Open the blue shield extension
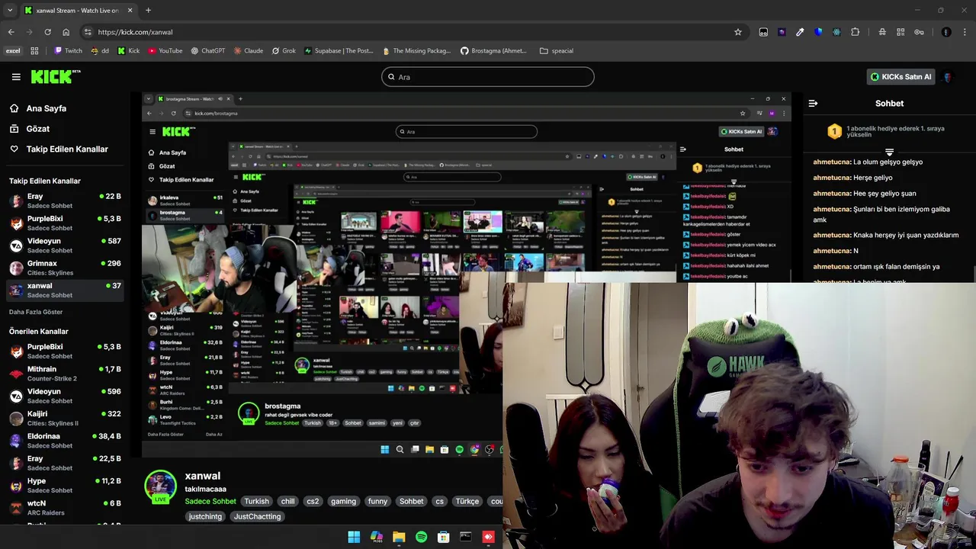 [818, 32]
